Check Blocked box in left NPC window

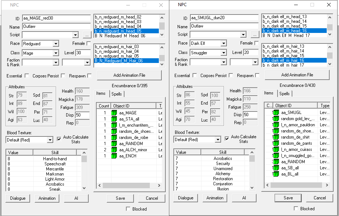click(128, 209)
